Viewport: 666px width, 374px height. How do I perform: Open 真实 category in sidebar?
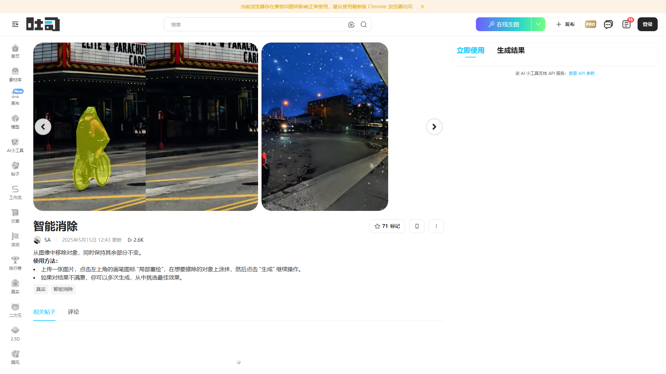coord(15,286)
